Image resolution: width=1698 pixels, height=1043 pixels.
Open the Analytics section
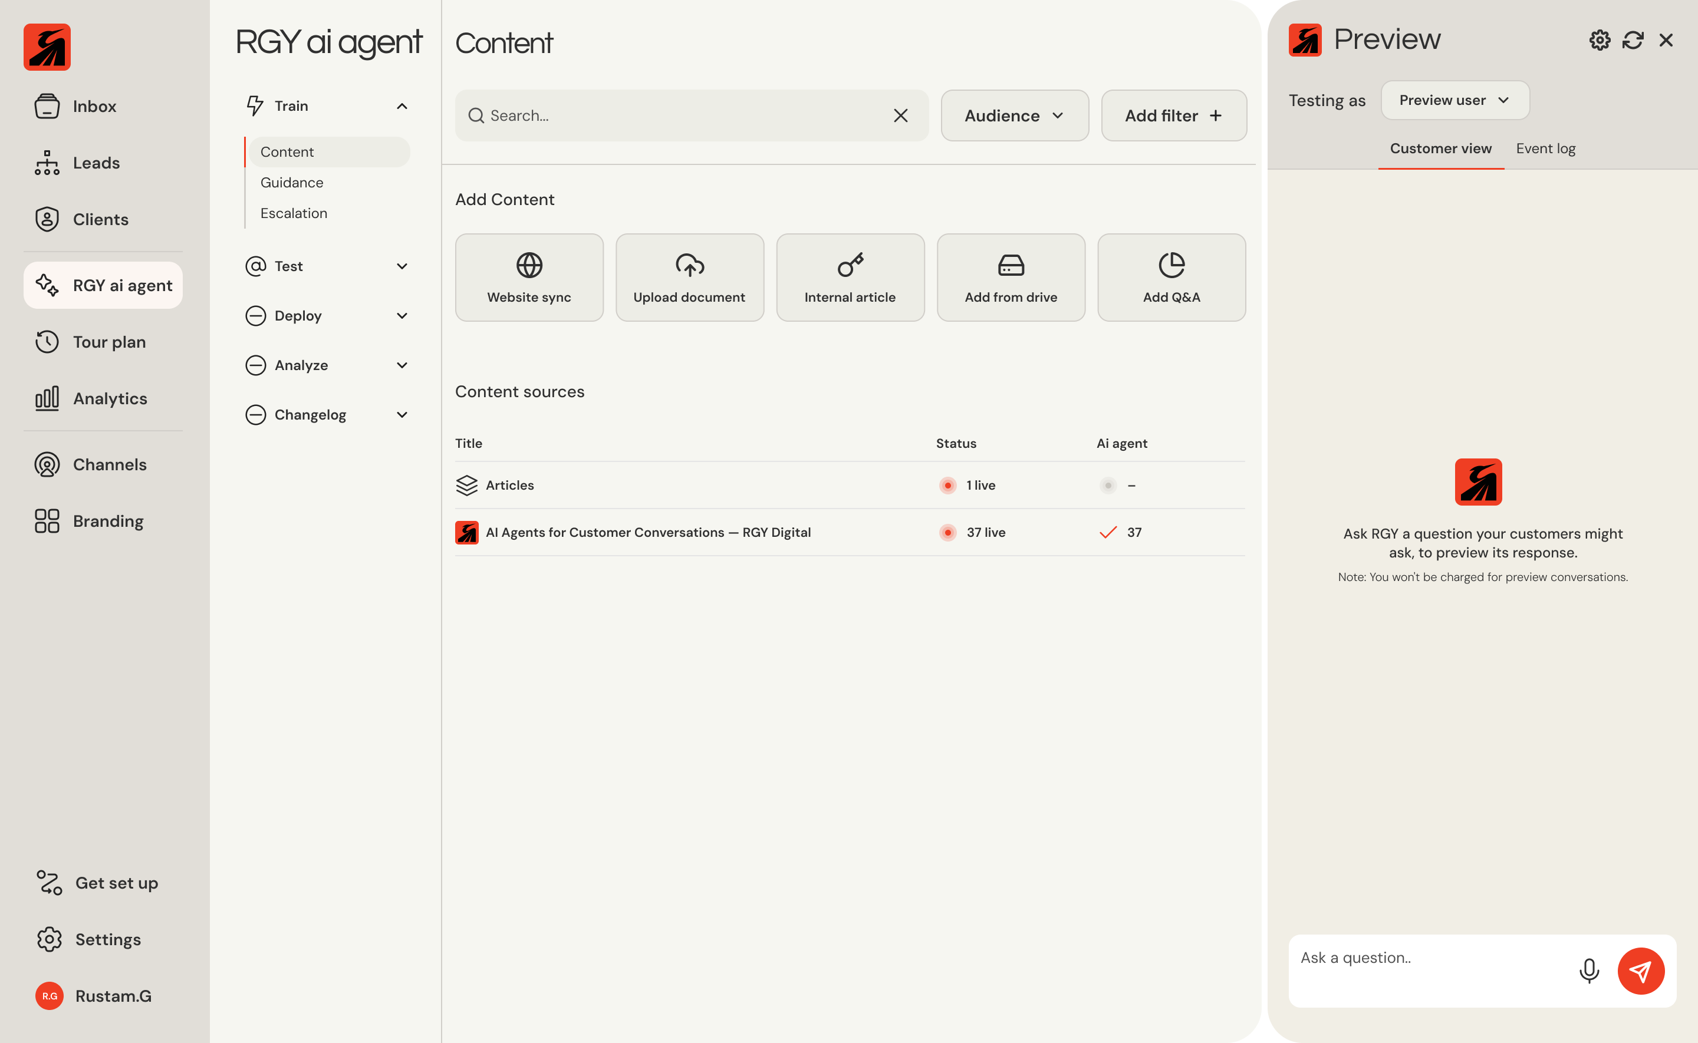click(110, 398)
